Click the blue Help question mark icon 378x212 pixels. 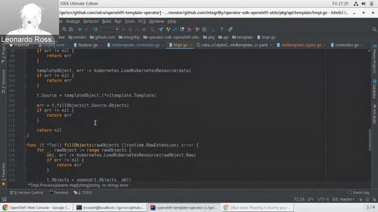click(221, 29)
